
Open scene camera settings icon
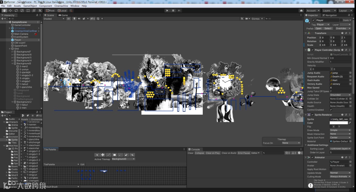pos(248,19)
